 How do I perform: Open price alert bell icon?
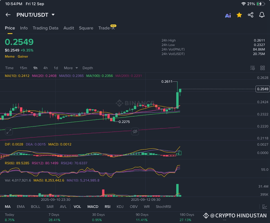click(x=262, y=15)
